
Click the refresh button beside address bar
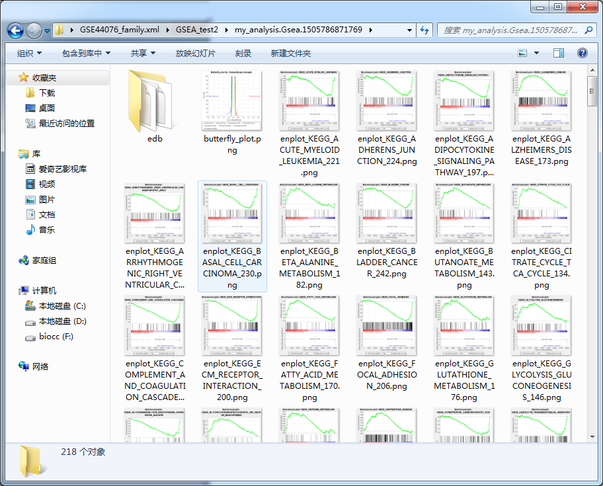[425, 30]
